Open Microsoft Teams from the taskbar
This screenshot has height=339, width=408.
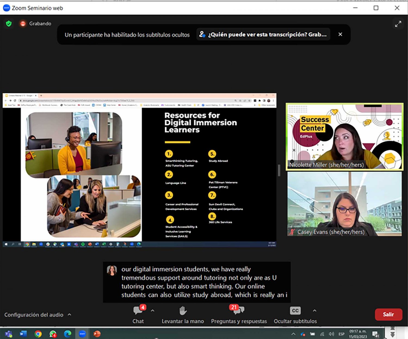tap(9, 334)
